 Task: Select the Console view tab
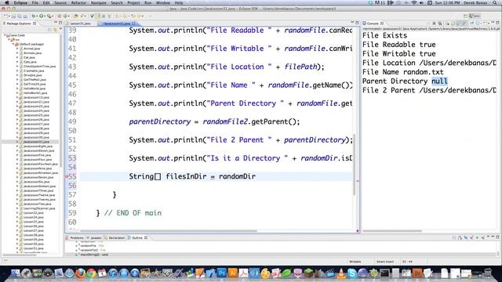tap(373, 23)
